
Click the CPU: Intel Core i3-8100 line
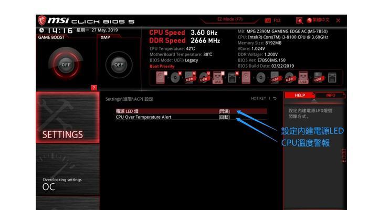283,37
